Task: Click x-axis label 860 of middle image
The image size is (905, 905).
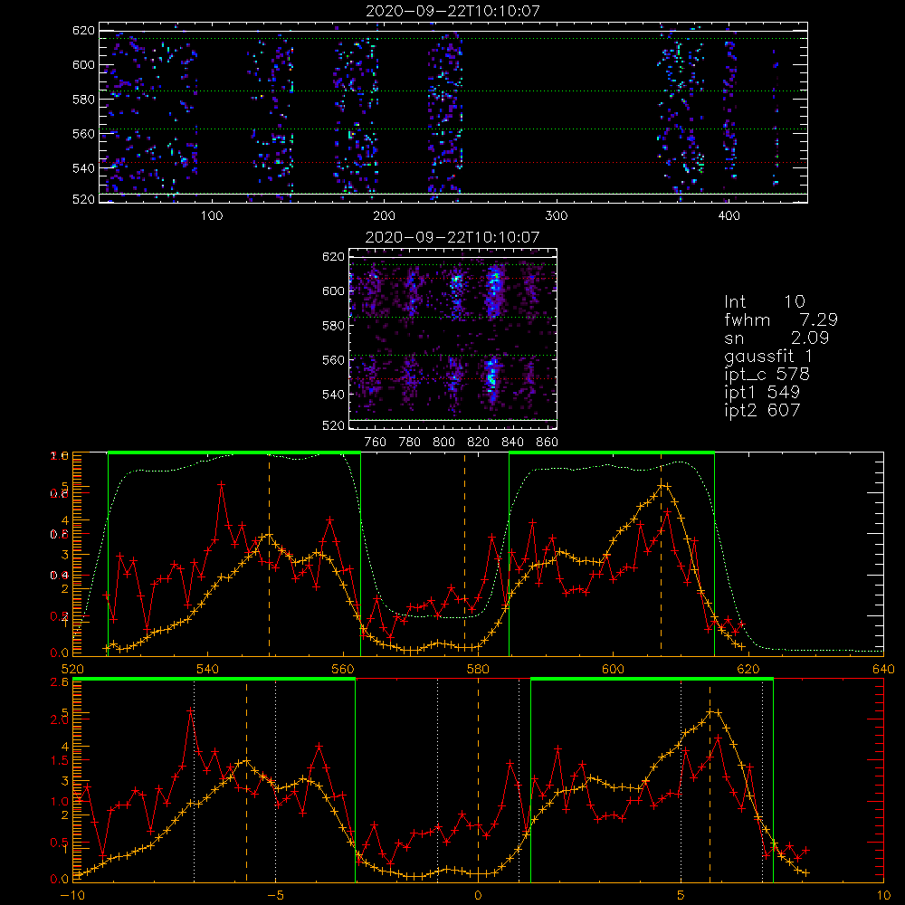Action: coord(547,443)
